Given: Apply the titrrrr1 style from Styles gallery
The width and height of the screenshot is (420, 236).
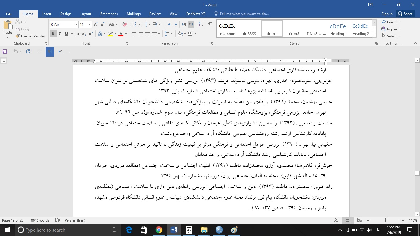Looking at the screenshot, I should [x=272, y=29].
